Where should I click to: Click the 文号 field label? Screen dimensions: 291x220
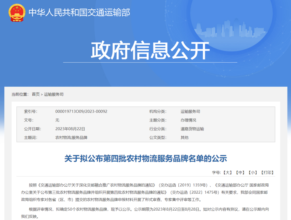(29, 120)
